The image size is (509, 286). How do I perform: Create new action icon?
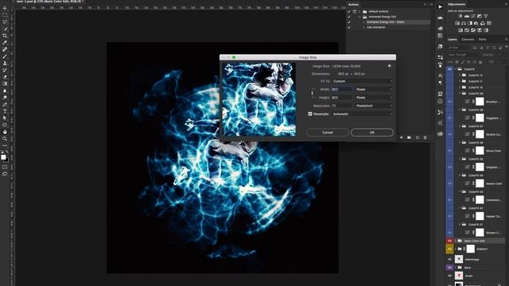(x=418, y=137)
